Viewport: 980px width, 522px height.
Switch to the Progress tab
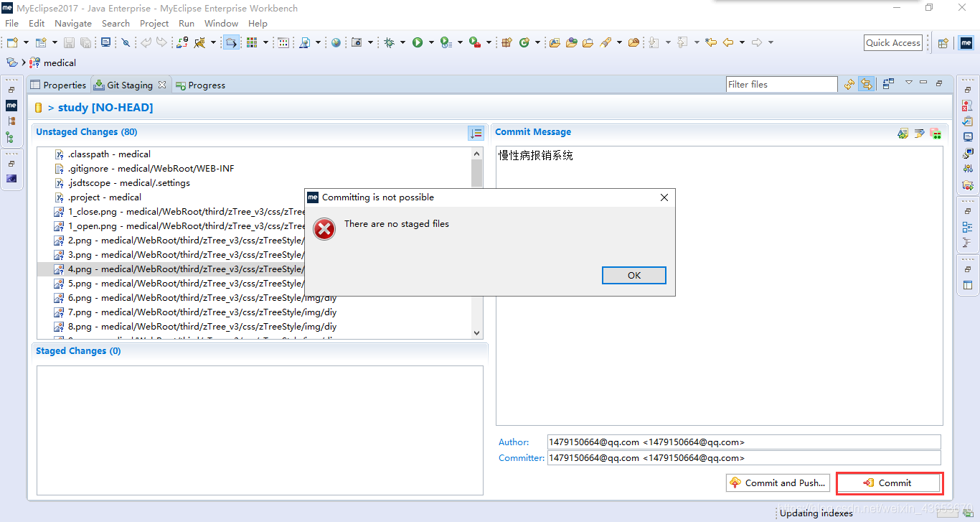[x=200, y=85]
